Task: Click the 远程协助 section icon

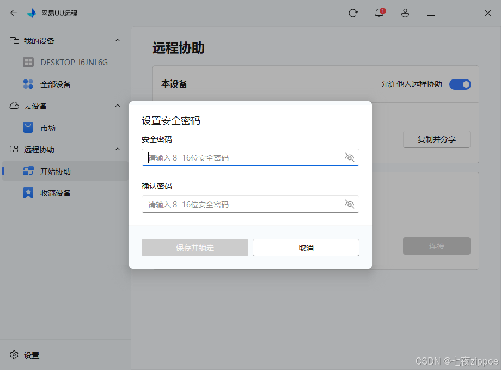Action: (14, 150)
